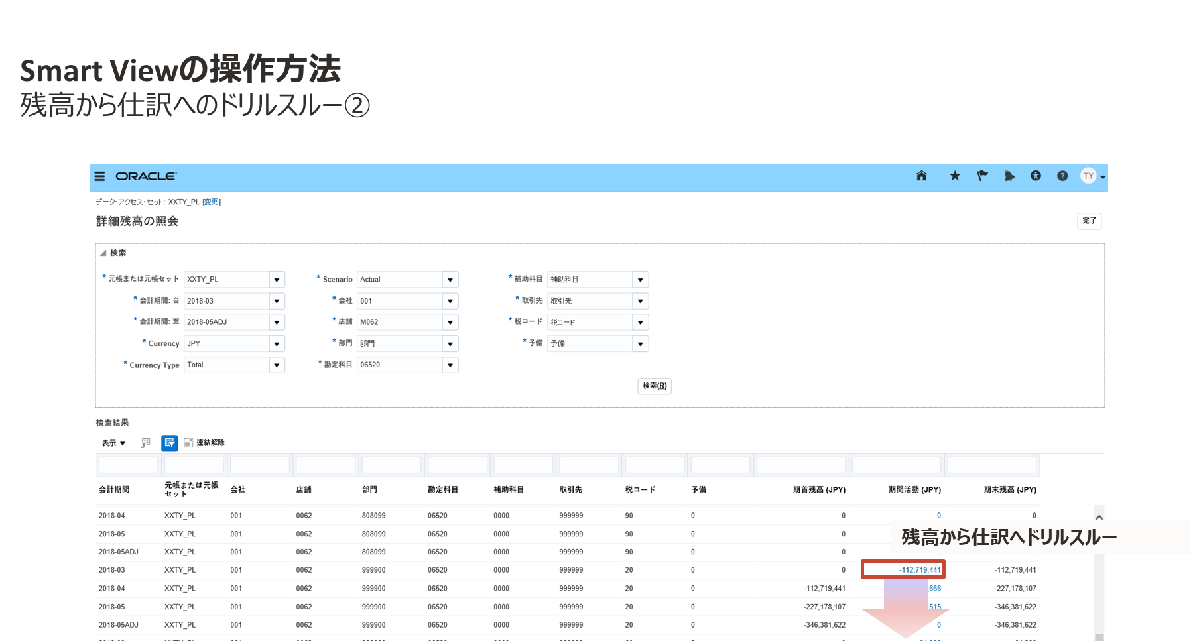Viewport: 1191px width, 641px height.
Task: Click the filter field above 期間活動 (JPY) column
Action: tap(897, 465)
